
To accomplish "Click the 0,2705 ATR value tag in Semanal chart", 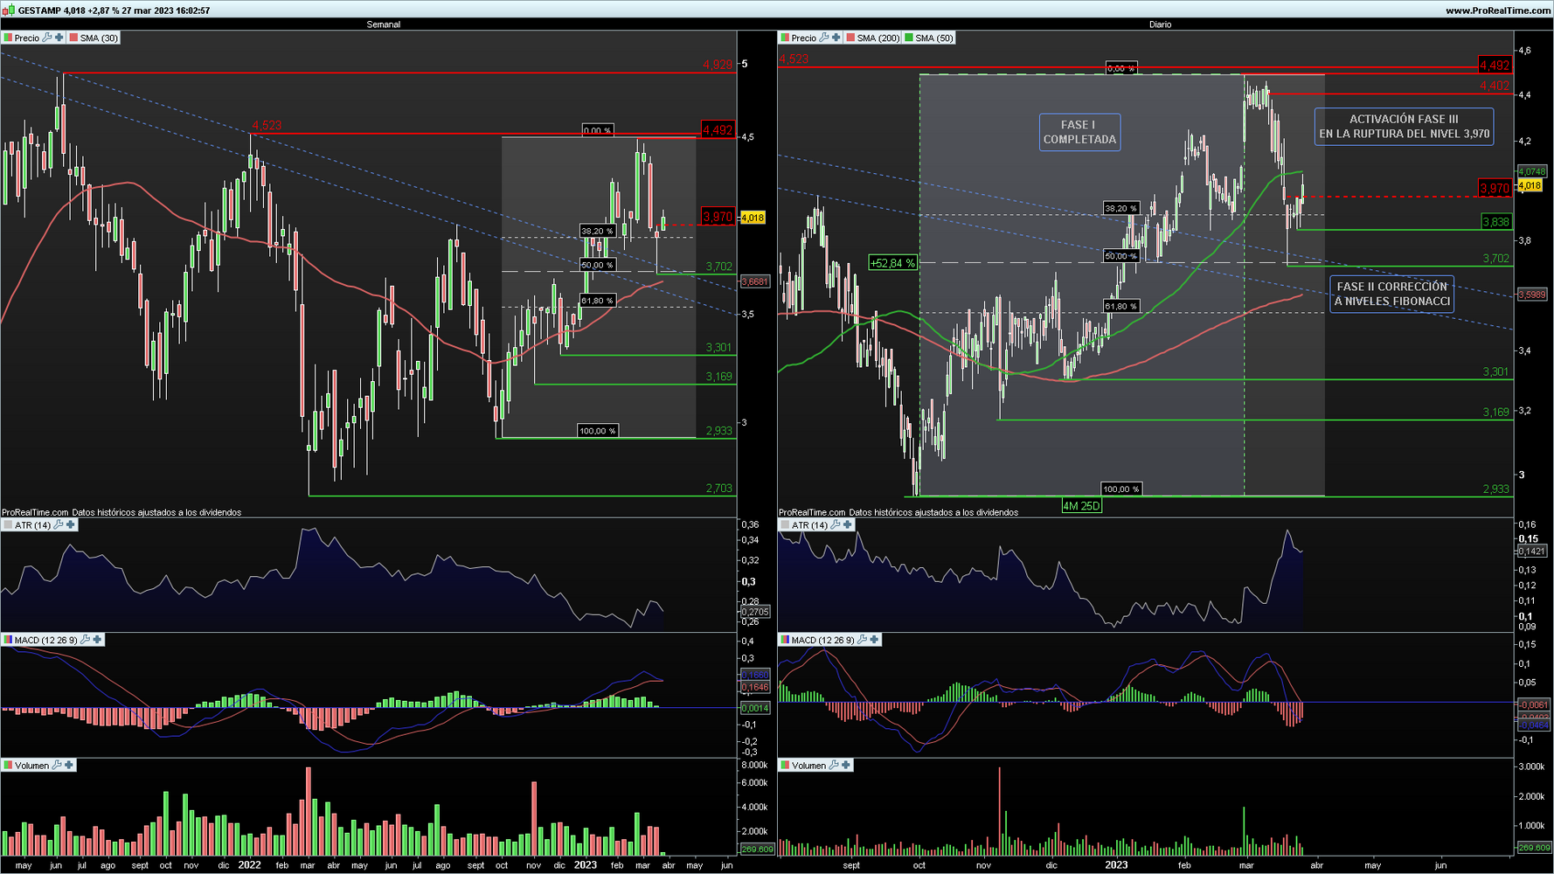I will click(755, 612).
